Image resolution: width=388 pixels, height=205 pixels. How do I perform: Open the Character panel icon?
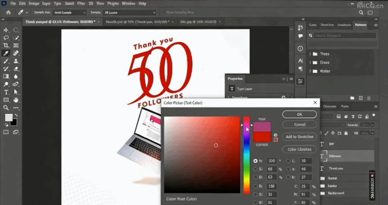tap(301, 60)
